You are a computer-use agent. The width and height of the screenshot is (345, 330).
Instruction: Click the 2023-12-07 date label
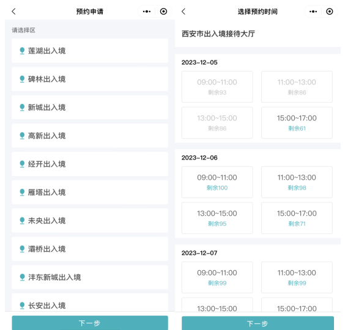199,253
